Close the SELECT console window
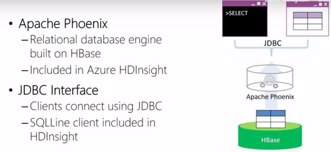The height and width of the screenshot is (152, 331). 264,4
